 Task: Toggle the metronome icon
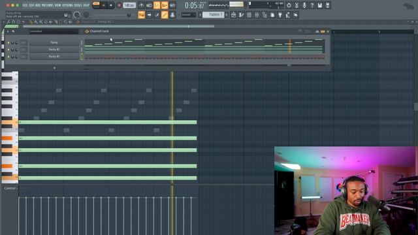coord(141,5)
